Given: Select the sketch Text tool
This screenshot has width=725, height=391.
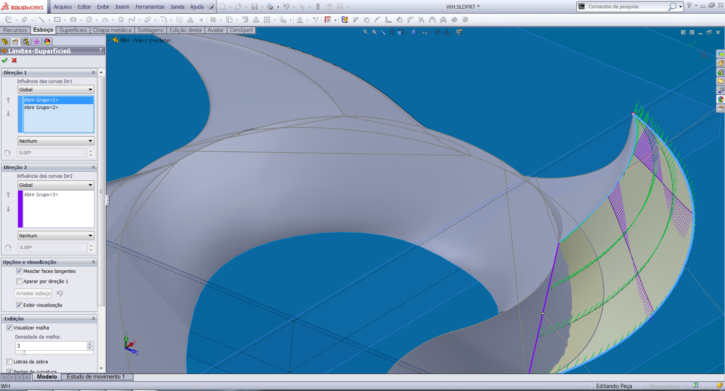Looking at the screenshot, I should (x=190, y=20).
